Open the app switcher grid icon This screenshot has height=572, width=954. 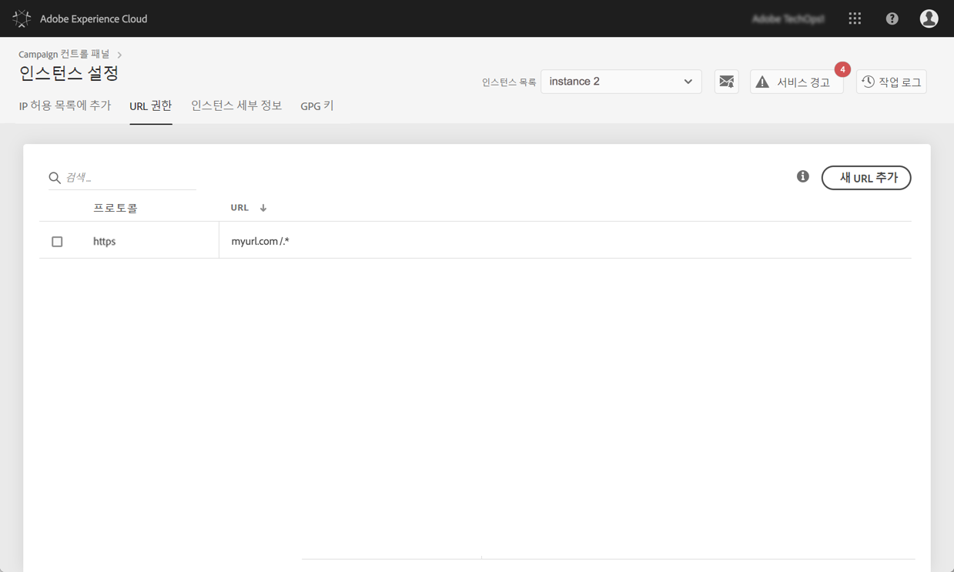(x=855, y=18)
